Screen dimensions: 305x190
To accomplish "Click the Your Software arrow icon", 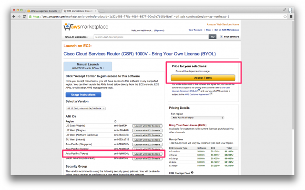I will pos(221,37).
